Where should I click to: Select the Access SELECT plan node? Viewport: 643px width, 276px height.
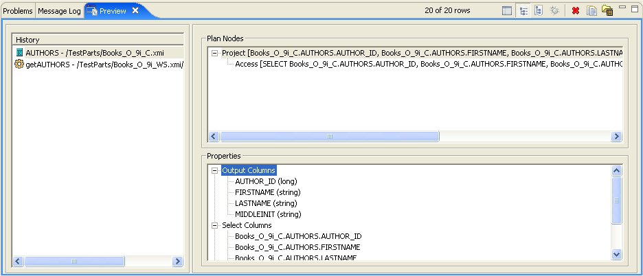point(426,64)
